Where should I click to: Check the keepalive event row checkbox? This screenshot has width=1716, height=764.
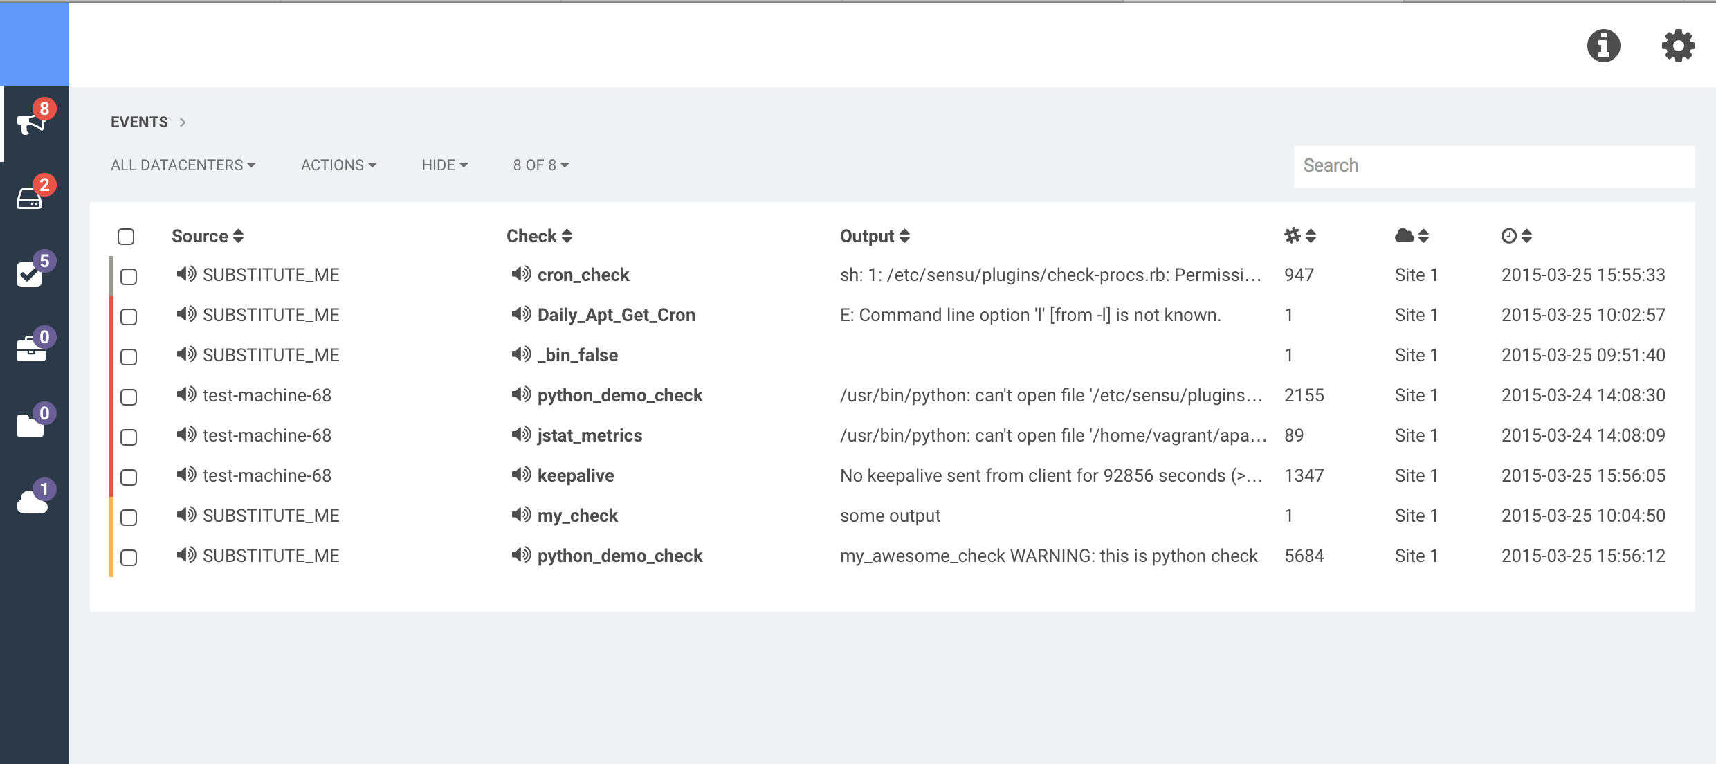pyautogui.click(x=129, y=477)
